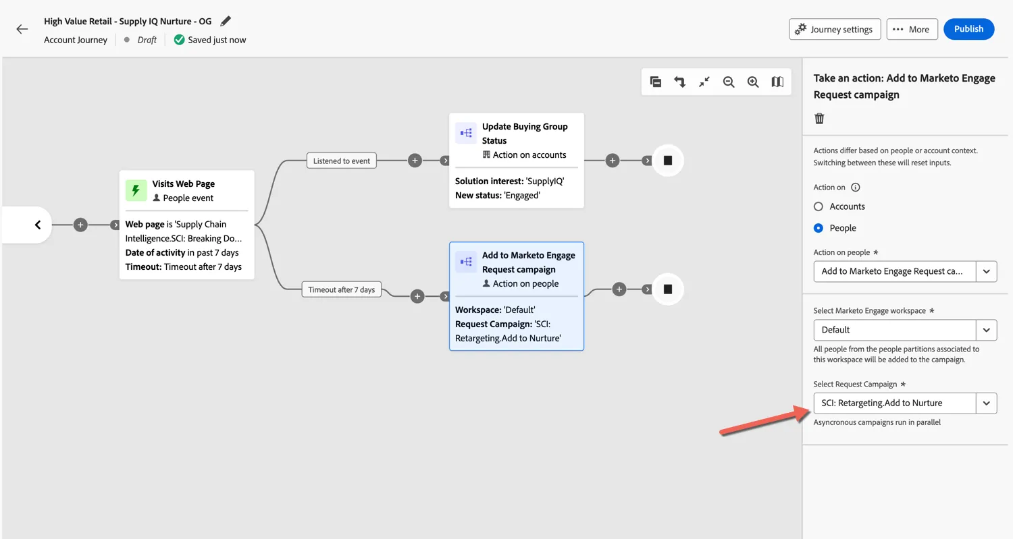Click the New status: 'Engaged' text

498,195
